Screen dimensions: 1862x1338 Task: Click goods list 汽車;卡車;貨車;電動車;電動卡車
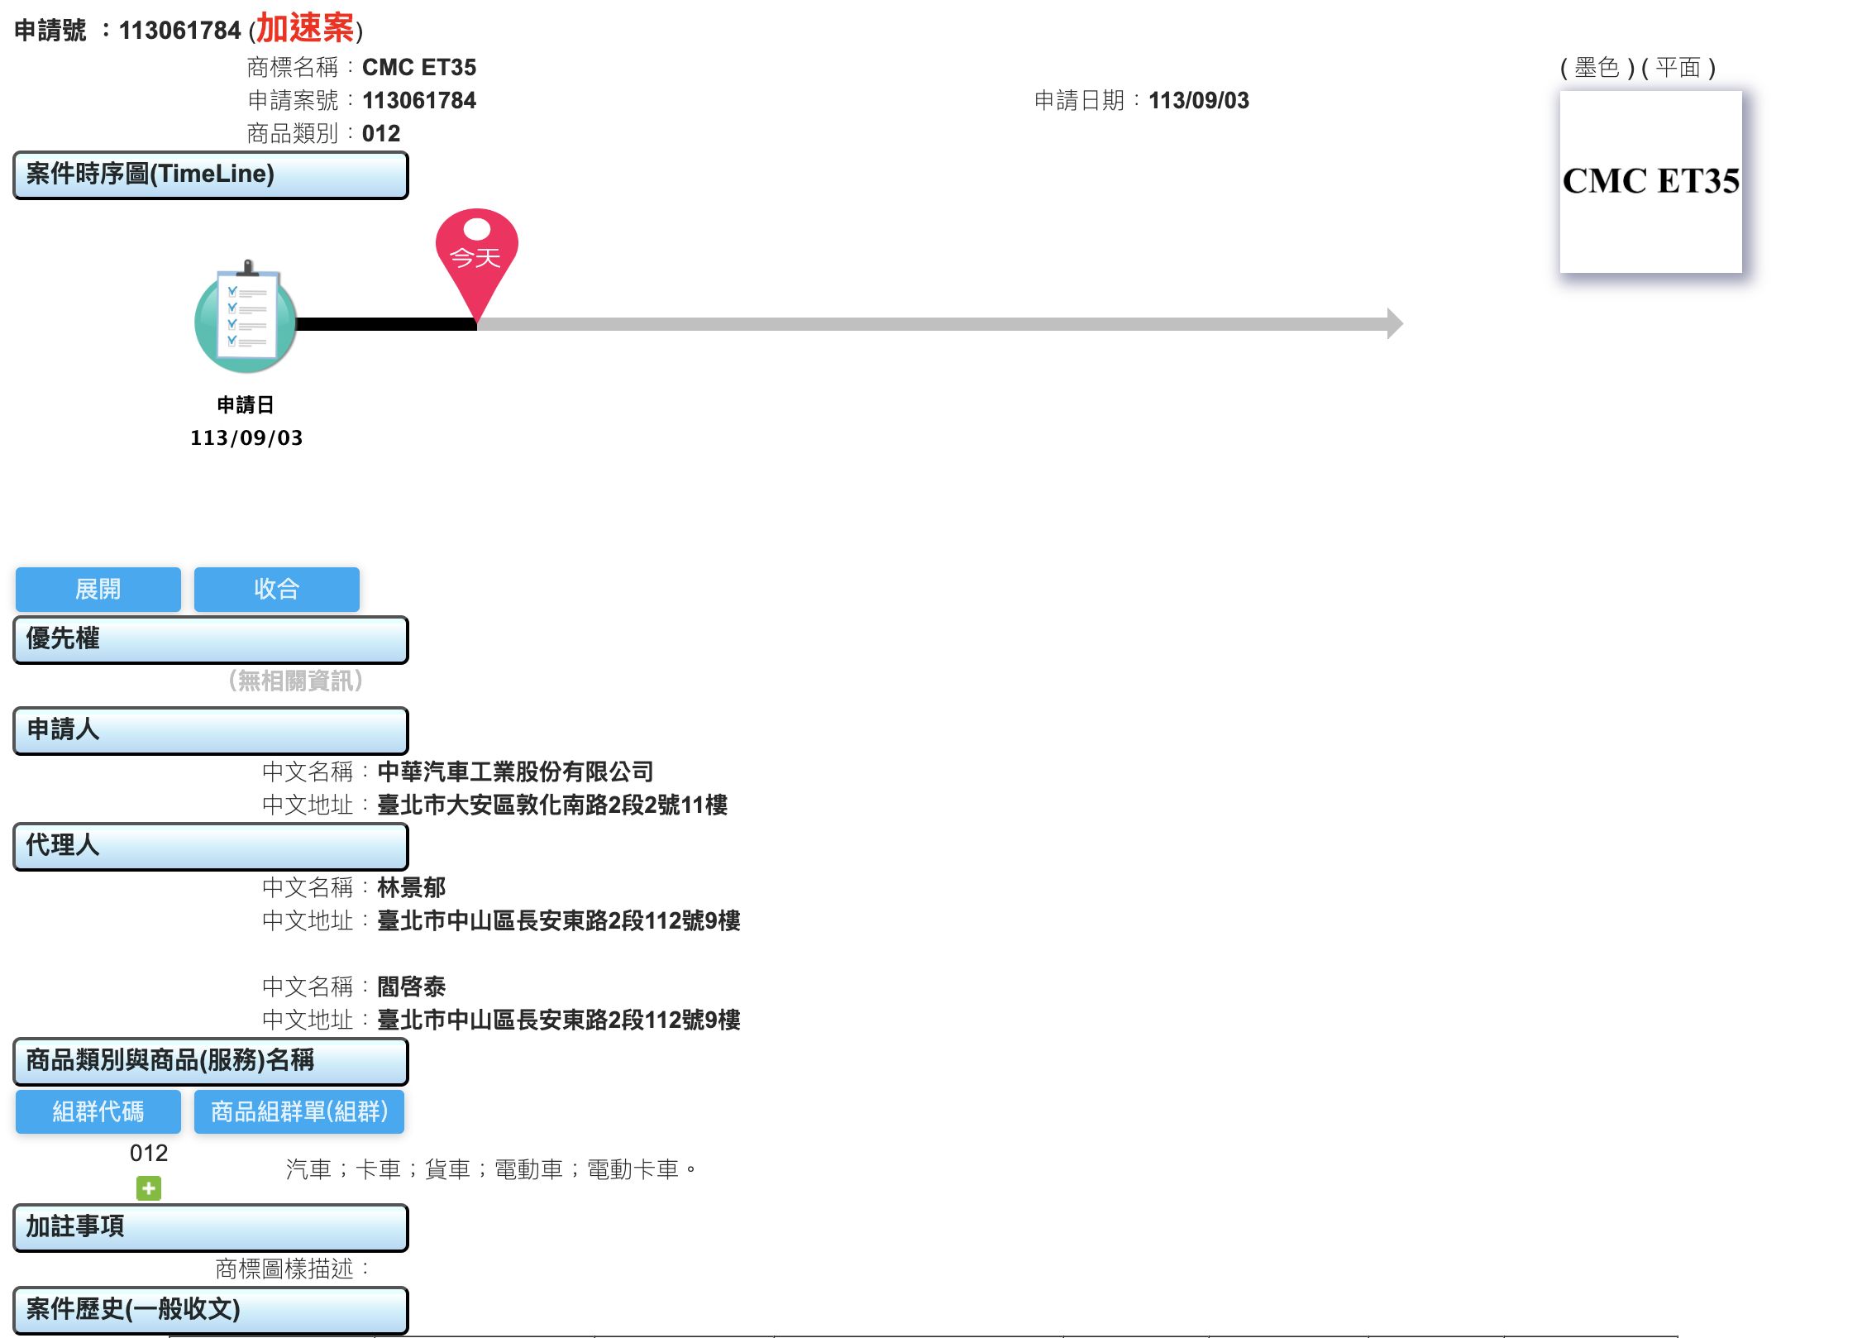(x=492, y=1168)
